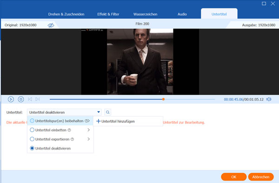Viewport: 279px width, 183px height.
Task: Select Untertitelspur(en) beibehalten radio option
Action: click(x=32, y=121)
